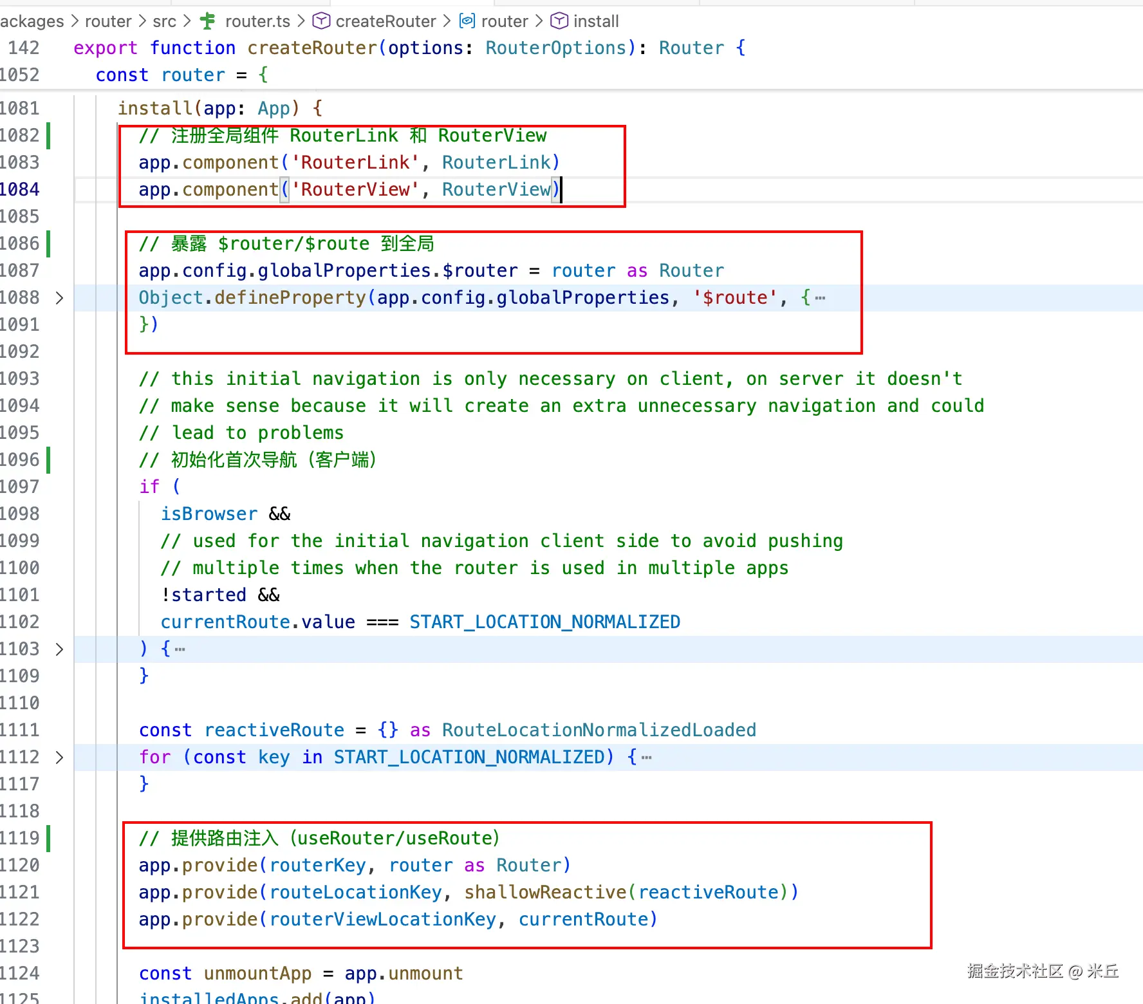Click line number 1084 in gutter

[x=21, y=190]
